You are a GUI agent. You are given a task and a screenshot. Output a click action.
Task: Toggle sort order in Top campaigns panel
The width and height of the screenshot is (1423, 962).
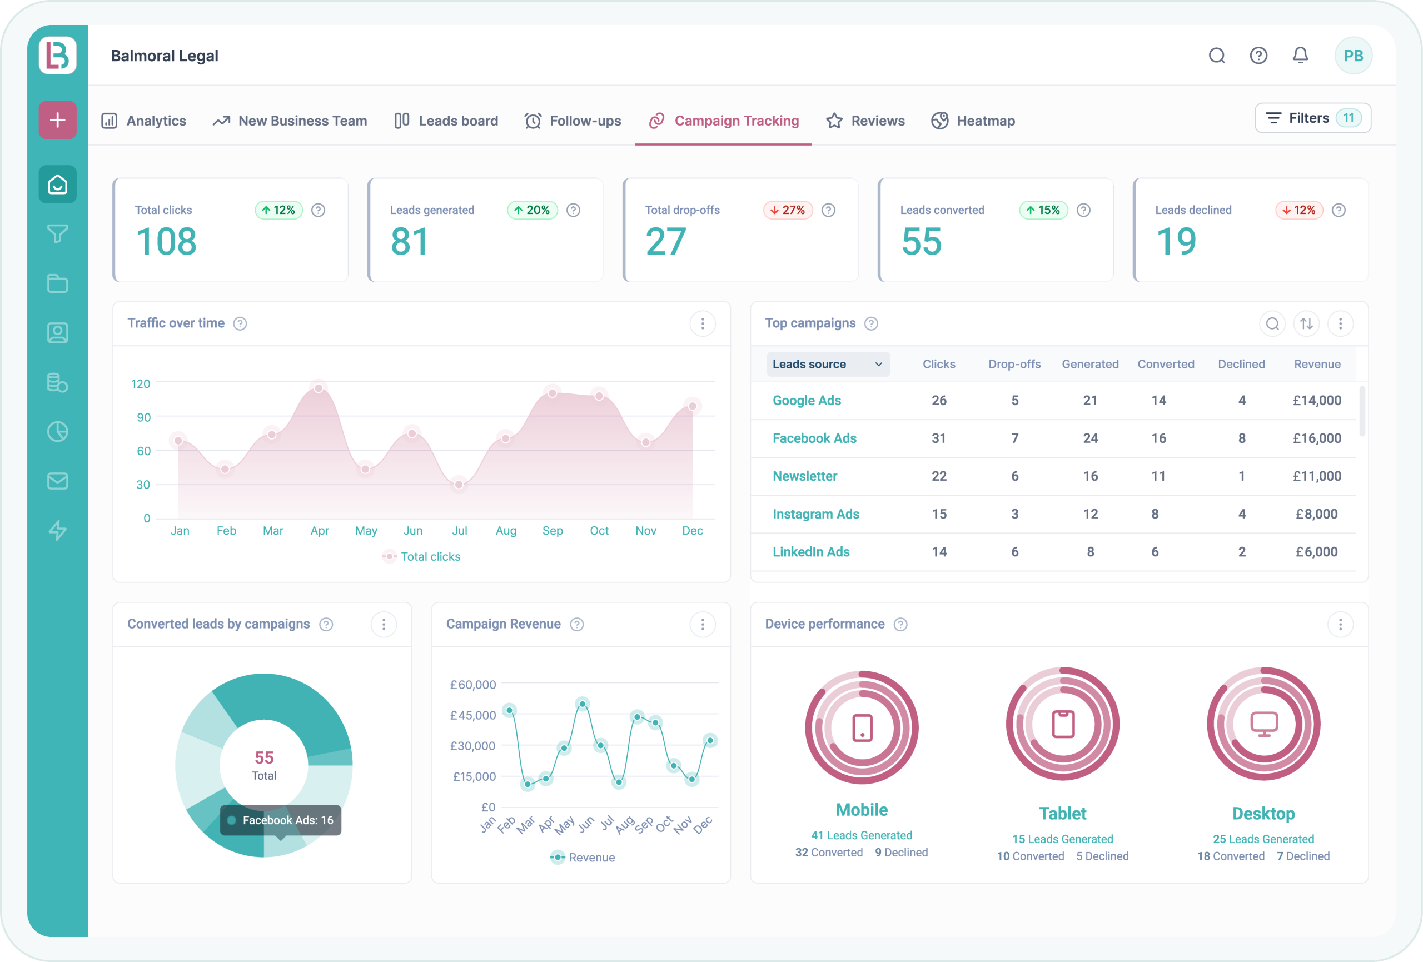(1306, 323)
